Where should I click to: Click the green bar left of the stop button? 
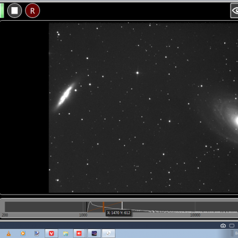[2, 11]
